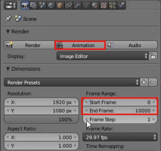Open the Object properties cube tab

(60, 5)
